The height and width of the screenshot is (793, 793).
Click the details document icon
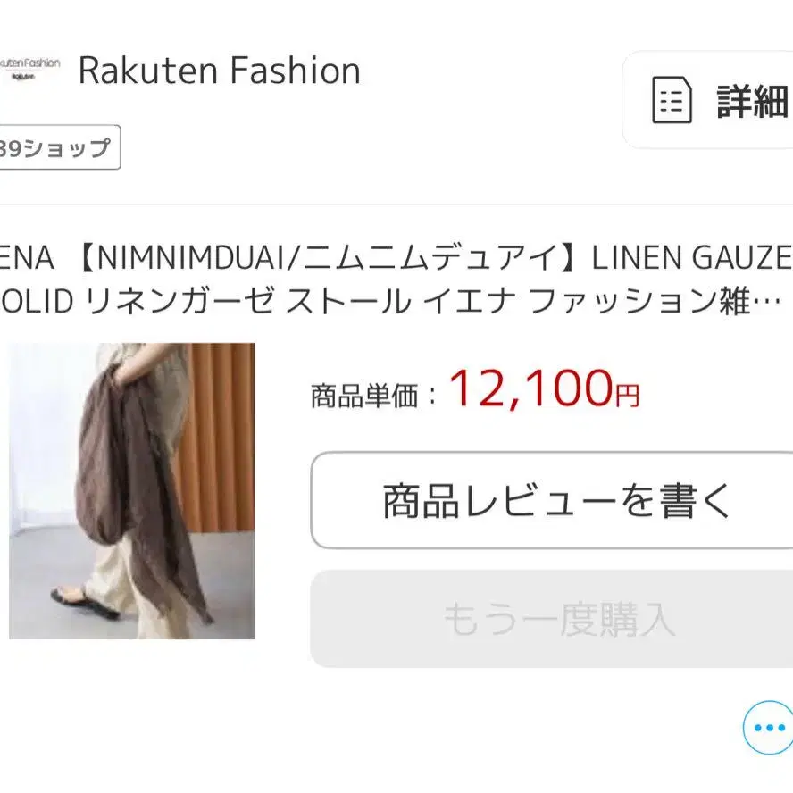click(672, 100)
